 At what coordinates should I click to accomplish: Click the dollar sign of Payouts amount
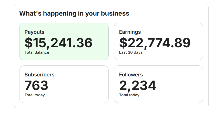28,43
